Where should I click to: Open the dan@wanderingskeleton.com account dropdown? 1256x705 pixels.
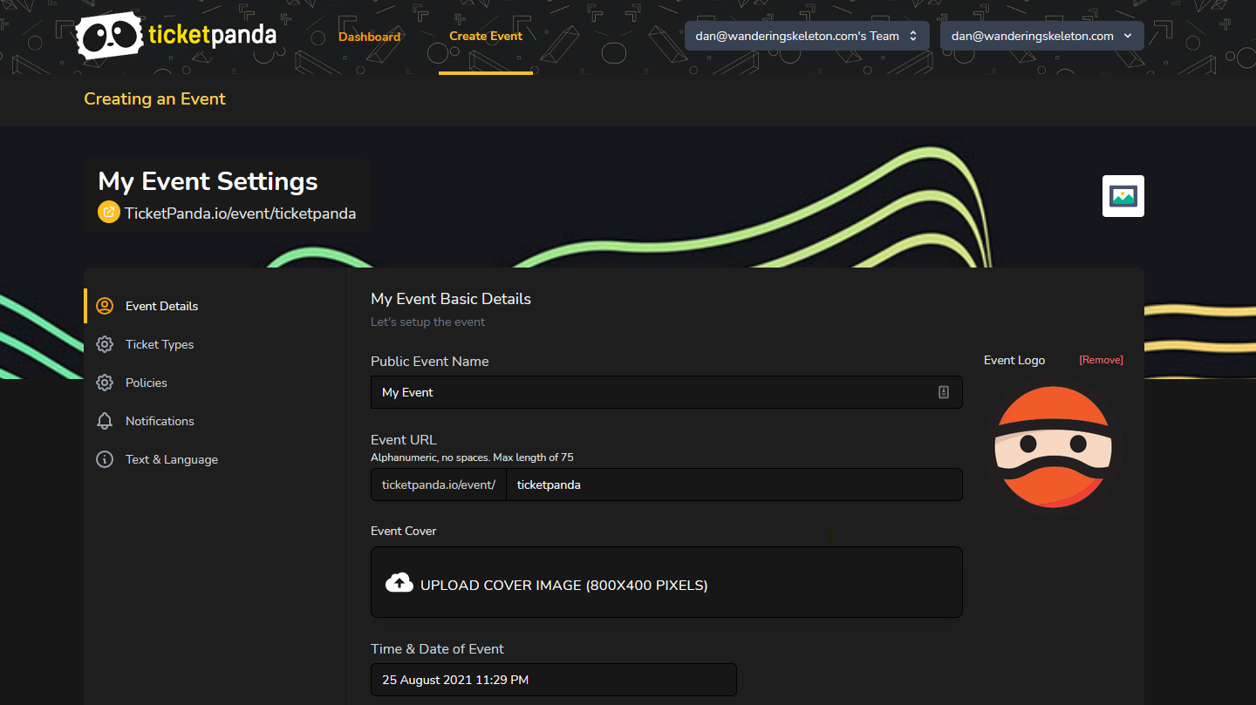[1042, 36]
